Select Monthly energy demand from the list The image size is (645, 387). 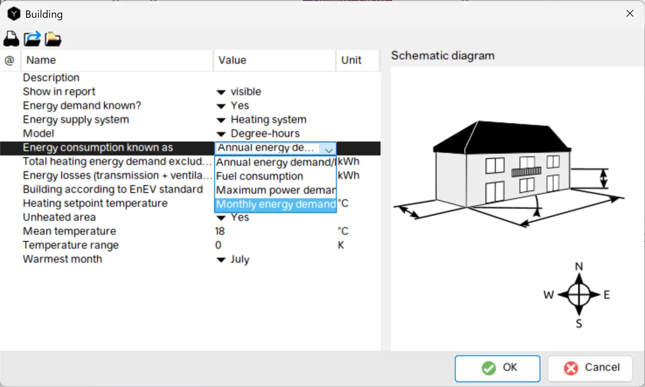(275, 204)
